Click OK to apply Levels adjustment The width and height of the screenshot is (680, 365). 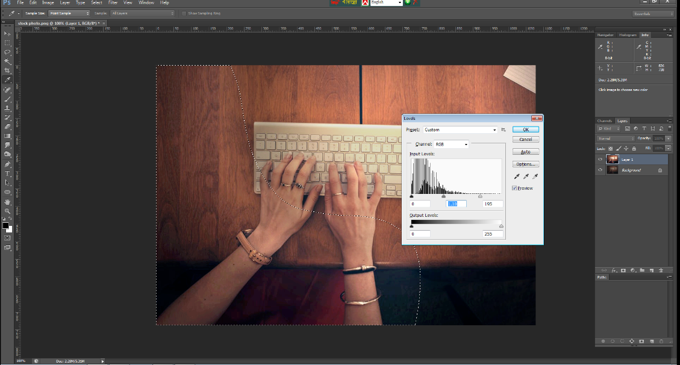tap(525, 129)
